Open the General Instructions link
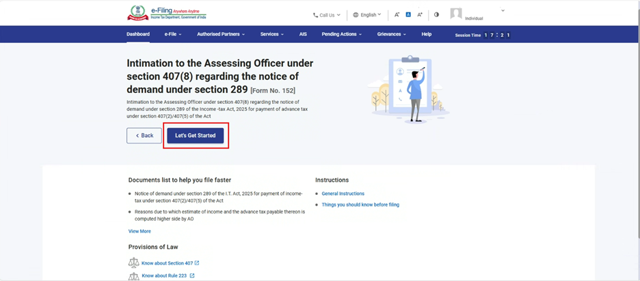 tap(343, 193)
